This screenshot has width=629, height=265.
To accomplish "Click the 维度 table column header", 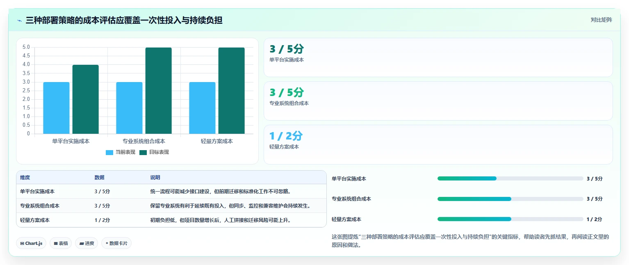I will (x=25, y=178).
